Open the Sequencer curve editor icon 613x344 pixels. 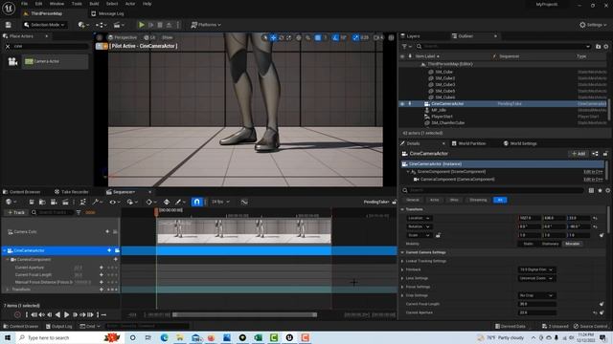(244, 202)
